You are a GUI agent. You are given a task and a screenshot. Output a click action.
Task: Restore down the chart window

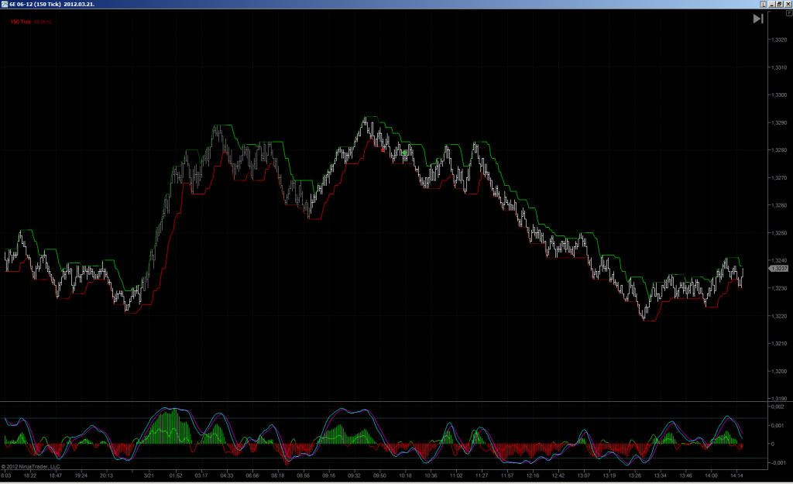pos(780,4)
